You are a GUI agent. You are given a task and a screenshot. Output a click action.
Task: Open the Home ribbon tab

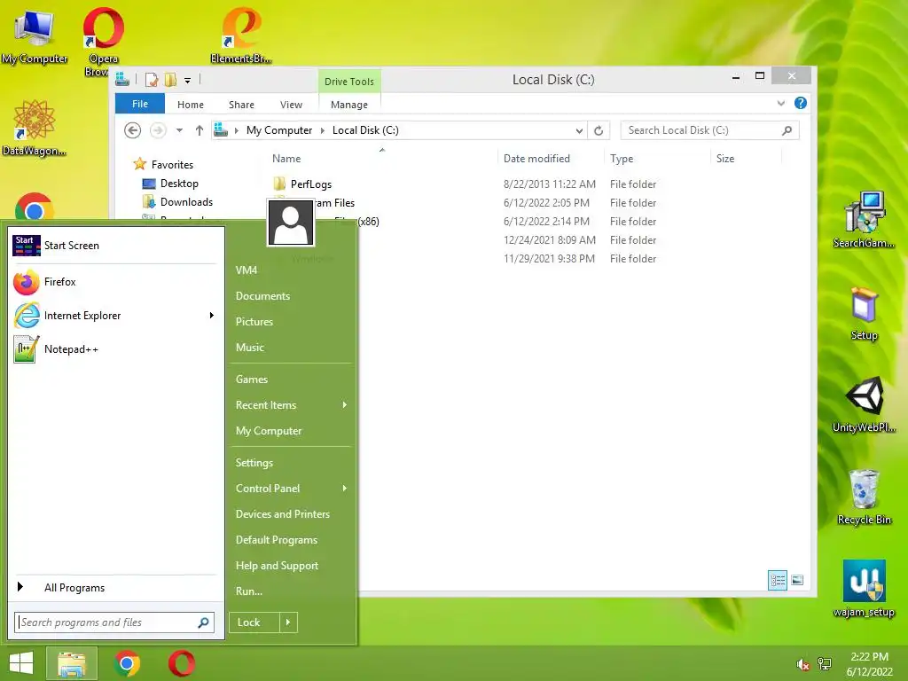coord(191,105)
